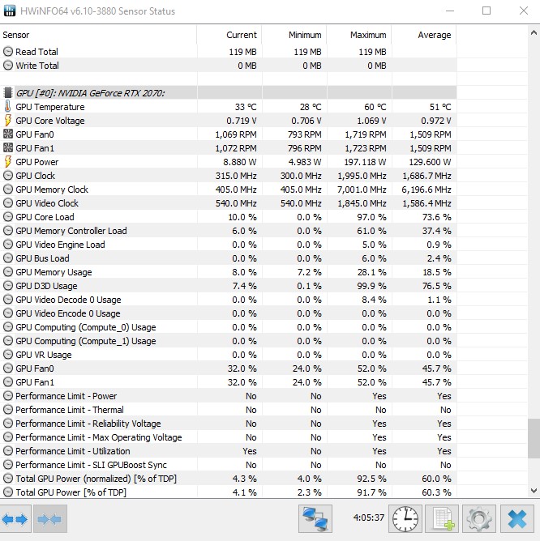
Task: Select GPU Video Encode 0 Usage row
Action: 229,313
